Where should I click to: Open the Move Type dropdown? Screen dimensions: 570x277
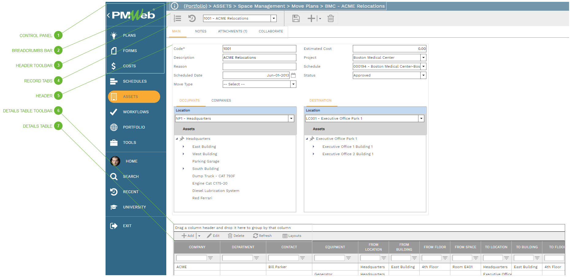pyautogui.click(x=293, y=84)
